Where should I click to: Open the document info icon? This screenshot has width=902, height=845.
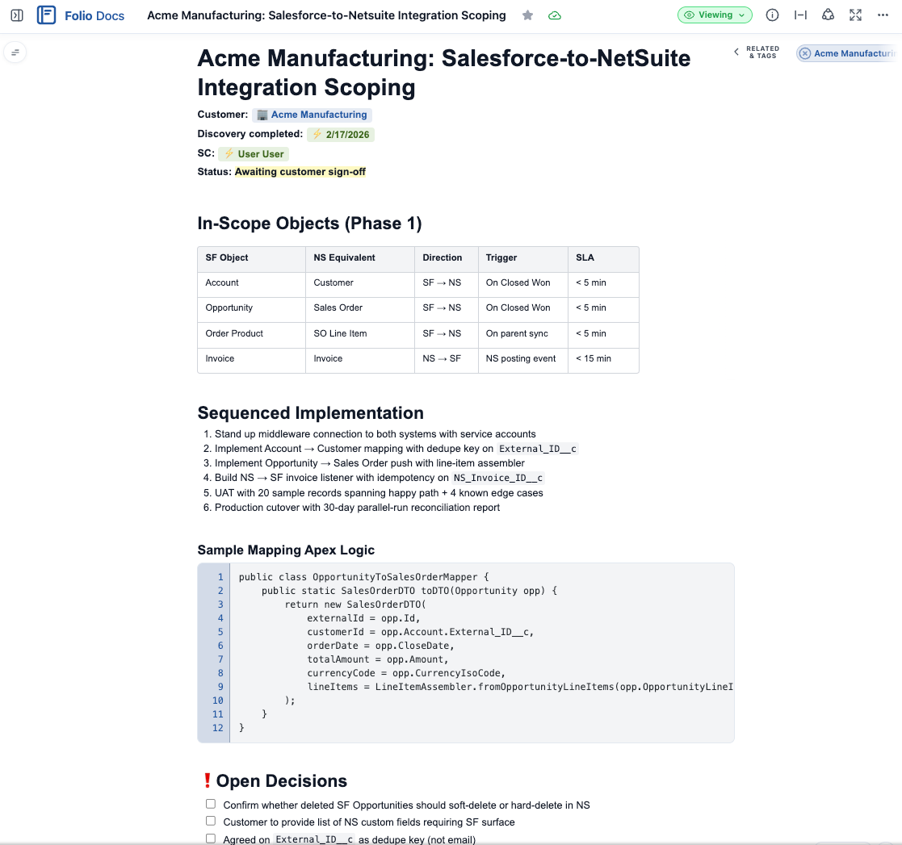coord(771,15)
